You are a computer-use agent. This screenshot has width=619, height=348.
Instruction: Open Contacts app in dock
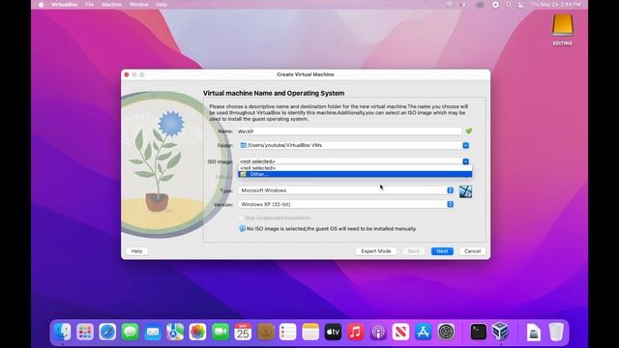click(266, 332)
